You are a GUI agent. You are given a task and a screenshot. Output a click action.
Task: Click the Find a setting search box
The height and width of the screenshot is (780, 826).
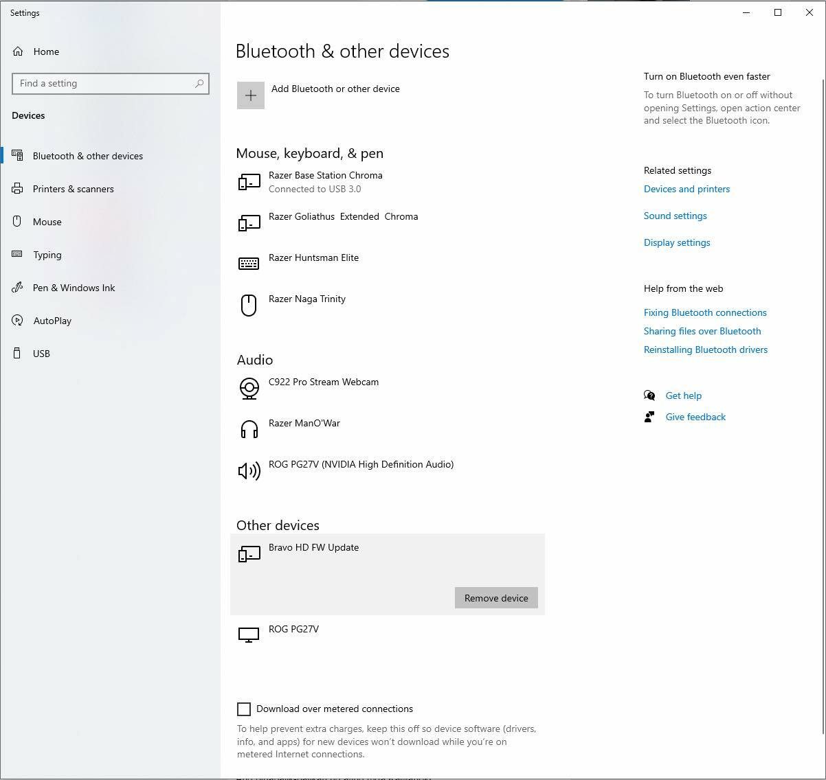pos(111,84)
